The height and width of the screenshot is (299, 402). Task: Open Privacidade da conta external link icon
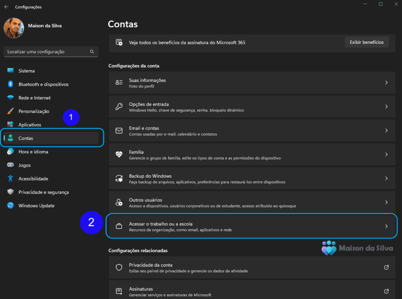(386, 267)
